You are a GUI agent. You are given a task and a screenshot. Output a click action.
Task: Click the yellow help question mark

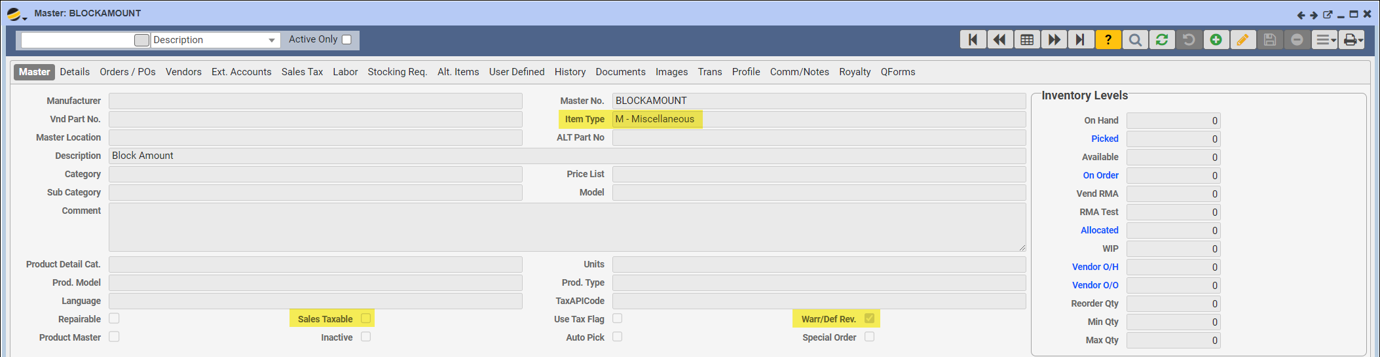coord(1108,40)
